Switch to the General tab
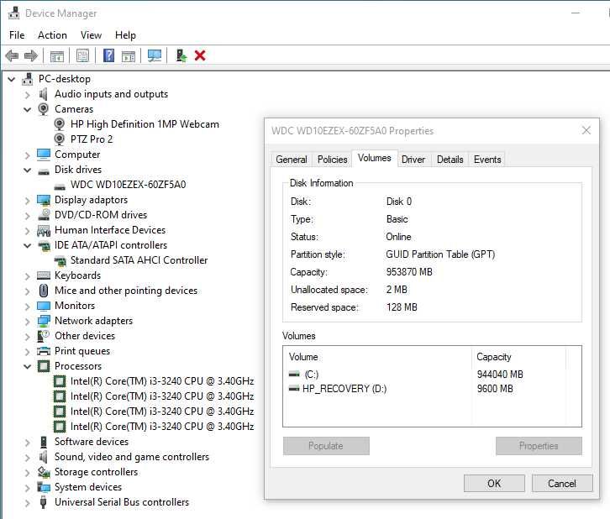610x519 pixels. (292, 160)
